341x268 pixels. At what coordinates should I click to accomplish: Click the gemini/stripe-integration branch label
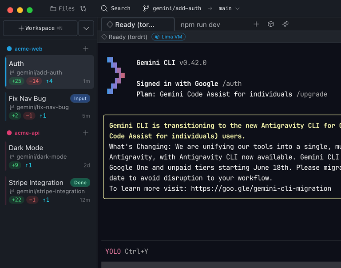click(51, 191)
